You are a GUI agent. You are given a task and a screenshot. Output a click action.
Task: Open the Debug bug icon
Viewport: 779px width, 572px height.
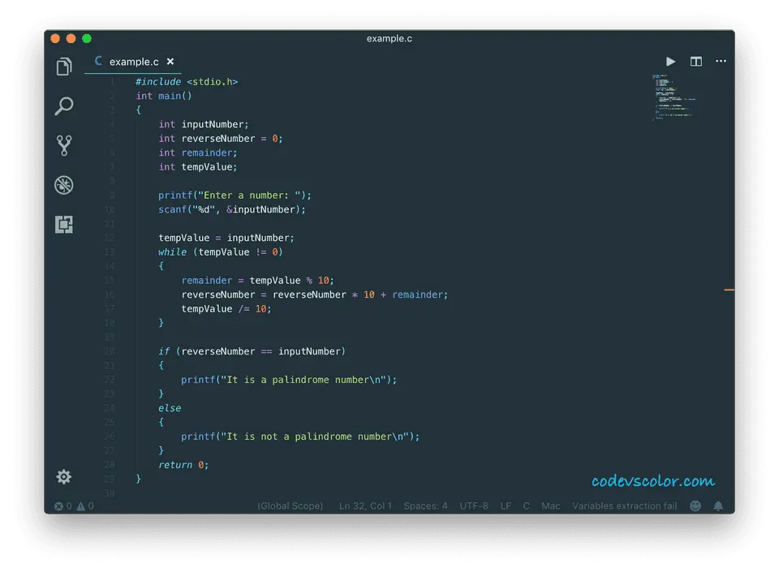64,185
